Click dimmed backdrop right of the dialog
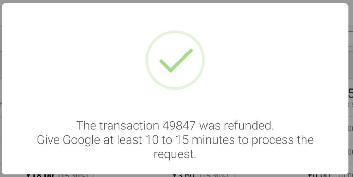 [351, 86]
